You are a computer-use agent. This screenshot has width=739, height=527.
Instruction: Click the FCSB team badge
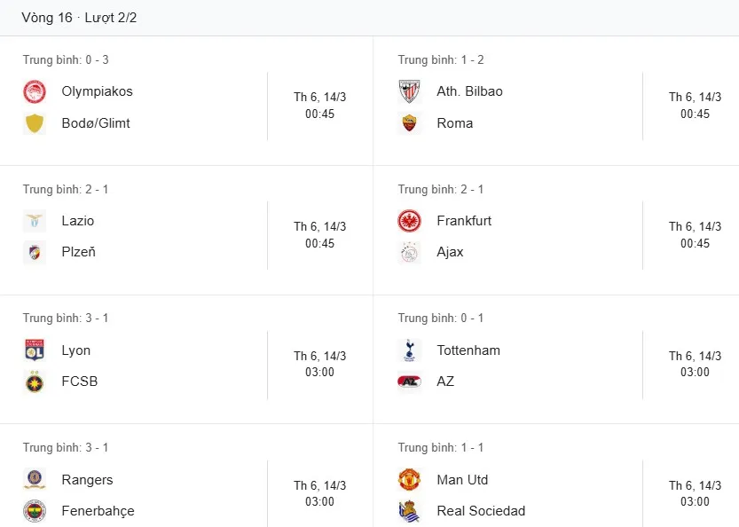coord(35,381)
